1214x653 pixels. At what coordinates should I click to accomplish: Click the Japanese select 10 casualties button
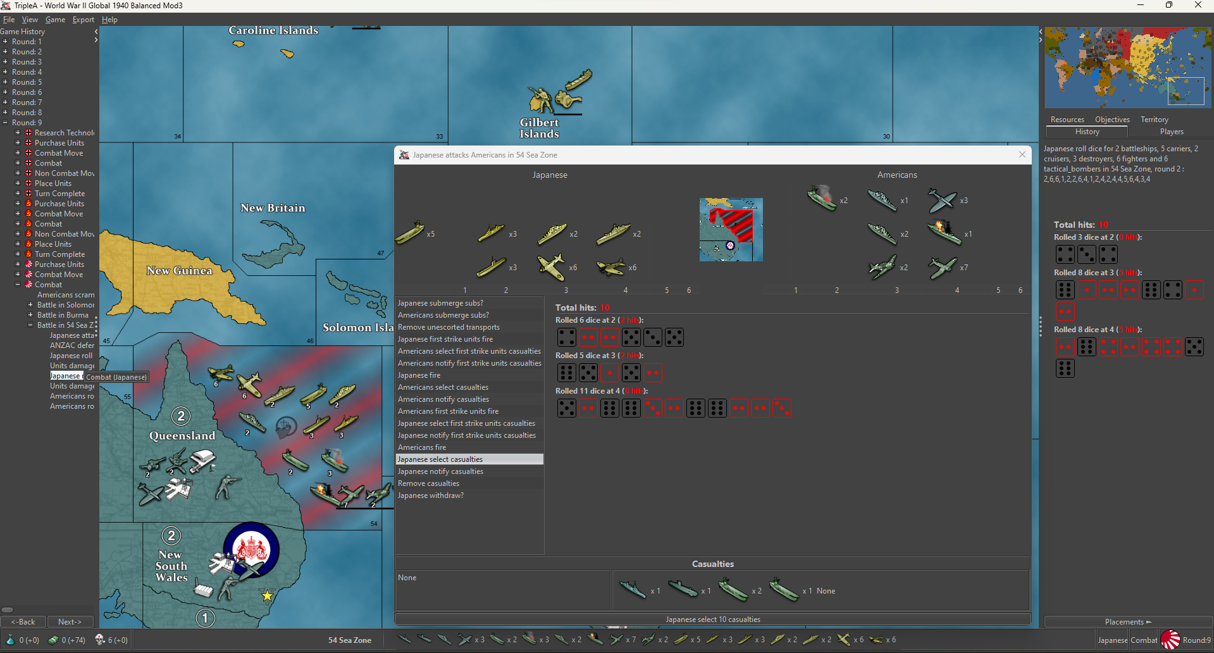(x=713, y=619)
